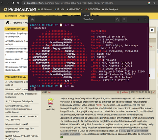The width and height of the screenshot is (158, 140).
Task: Click the browser share icon
Action: click(x=154, y=3)
